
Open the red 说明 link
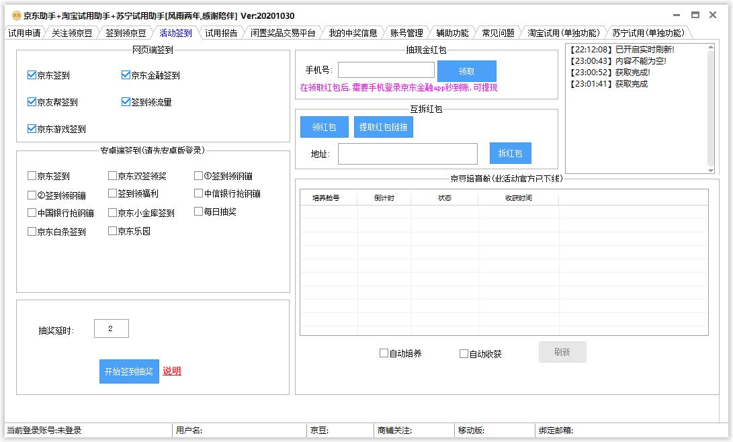tap(172, 371)
